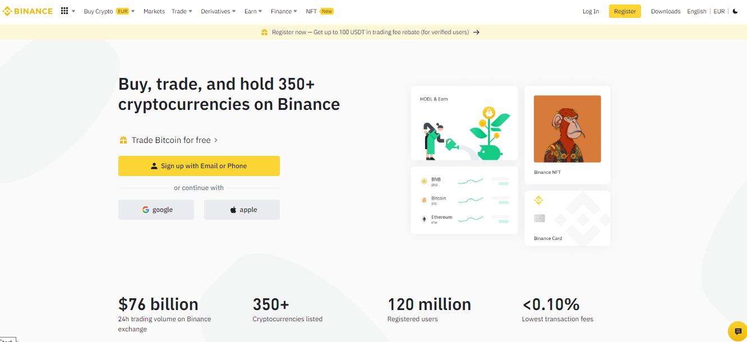Click the Binance logo
This screenshot has height=342, width=747.
pos(27,11)
